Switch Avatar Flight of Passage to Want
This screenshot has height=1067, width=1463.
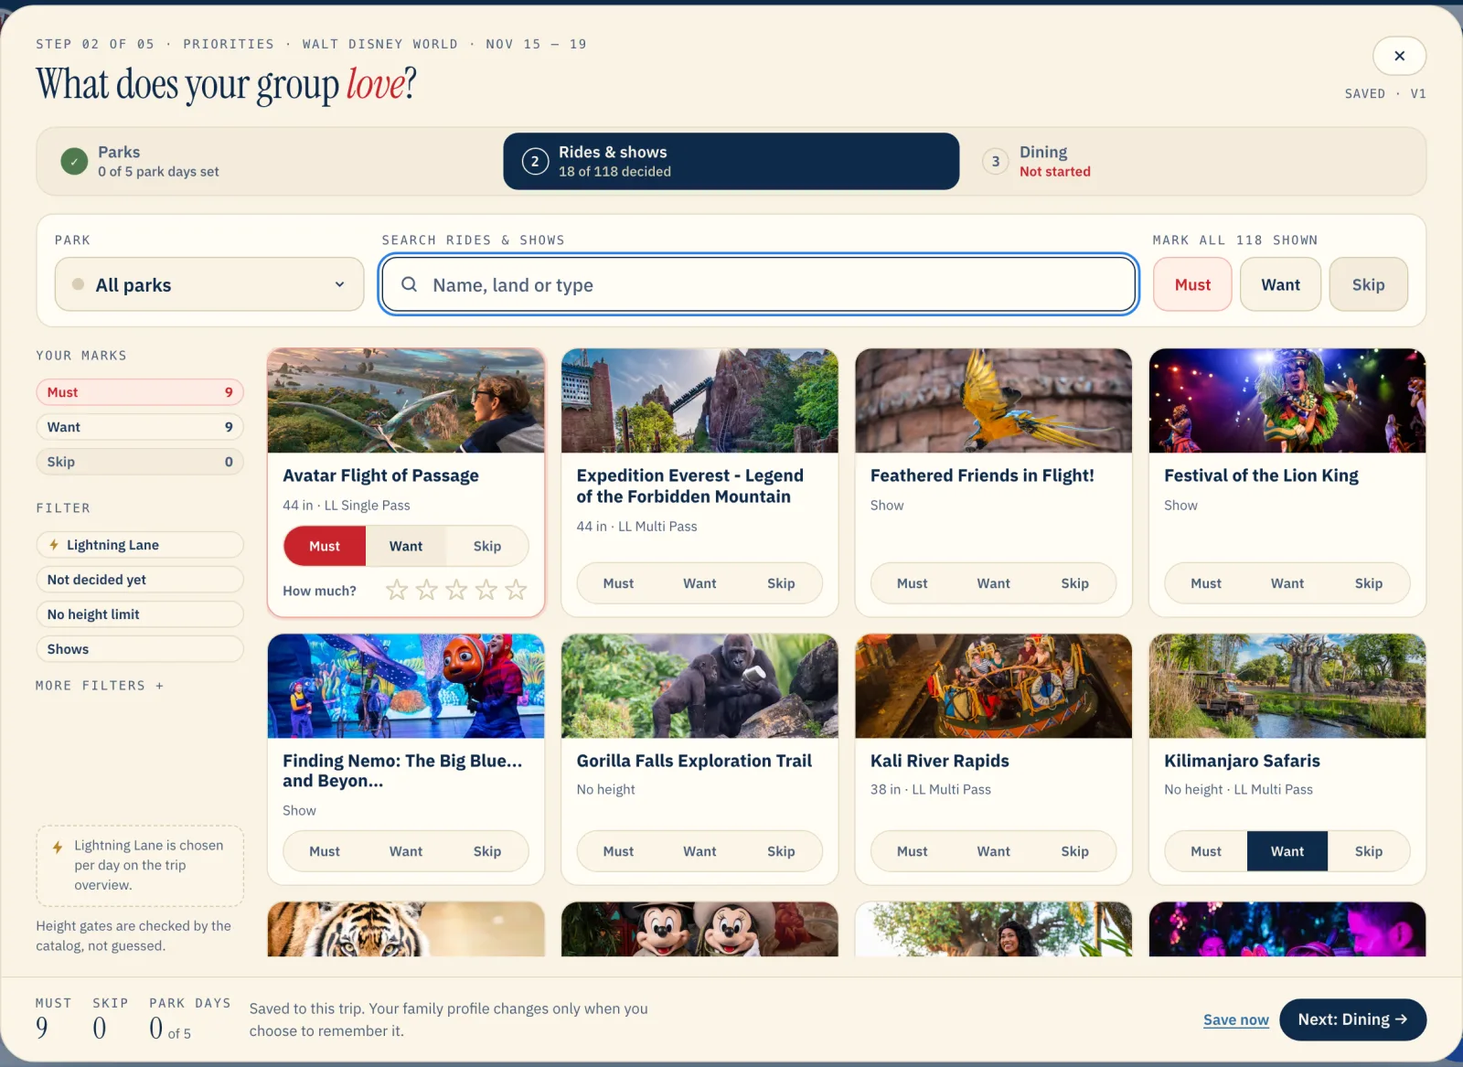[406, 546]
